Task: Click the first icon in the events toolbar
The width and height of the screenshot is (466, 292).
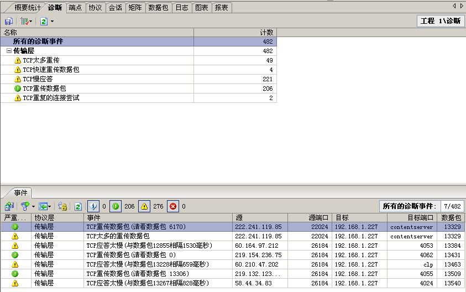Action: point(9,206)
